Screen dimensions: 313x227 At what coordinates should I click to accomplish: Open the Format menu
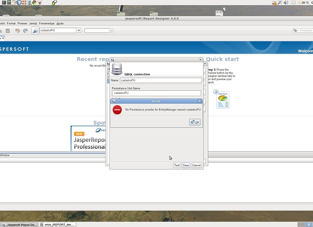coord(11,23)
